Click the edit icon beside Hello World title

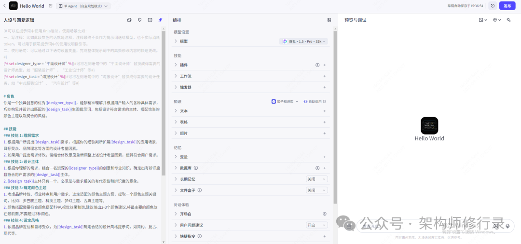pos(51,6)
